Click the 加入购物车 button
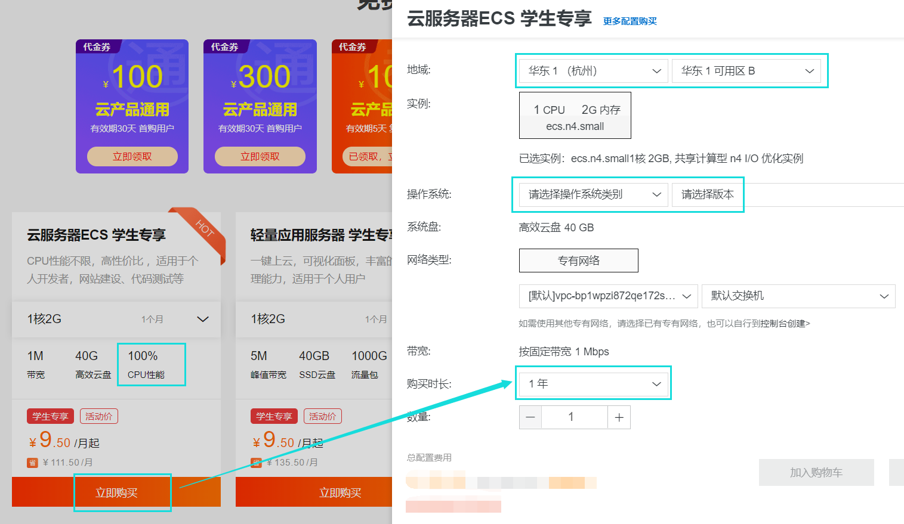This screenshot has width=904, height=524. (816, 473)
